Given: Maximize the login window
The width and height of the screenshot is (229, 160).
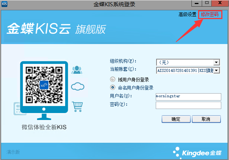Looking at the screenshot, I should [207, 3].
